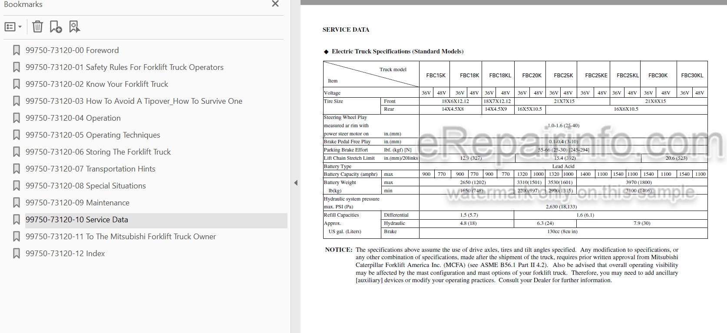Image resolution: width=727 pixels, height=333 pixels.
Task: Open Transportation Hints bookmark
Action: pos(90,169)
